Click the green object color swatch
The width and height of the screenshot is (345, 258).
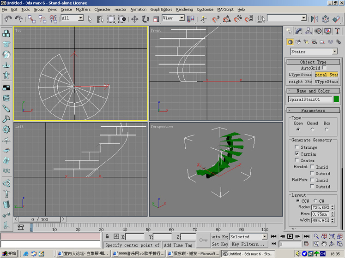[336, 99]
